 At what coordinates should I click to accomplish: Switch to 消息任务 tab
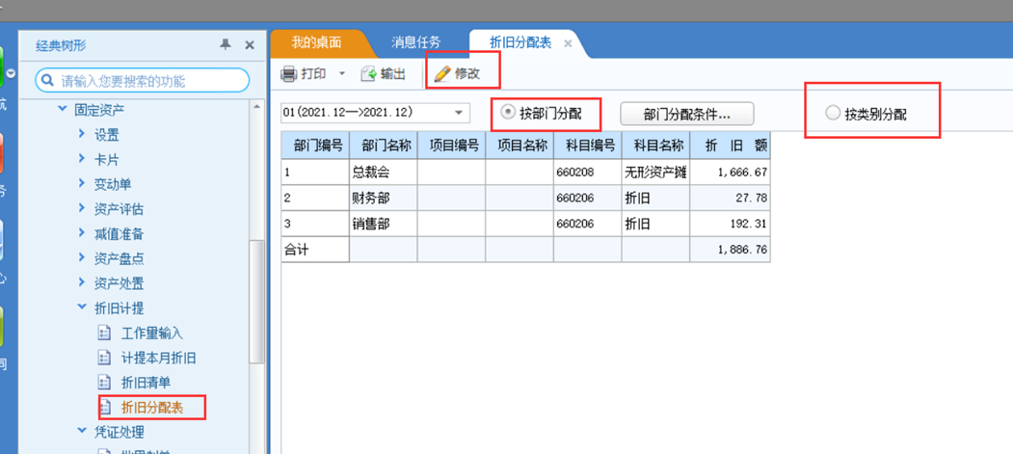pos(416,42)
